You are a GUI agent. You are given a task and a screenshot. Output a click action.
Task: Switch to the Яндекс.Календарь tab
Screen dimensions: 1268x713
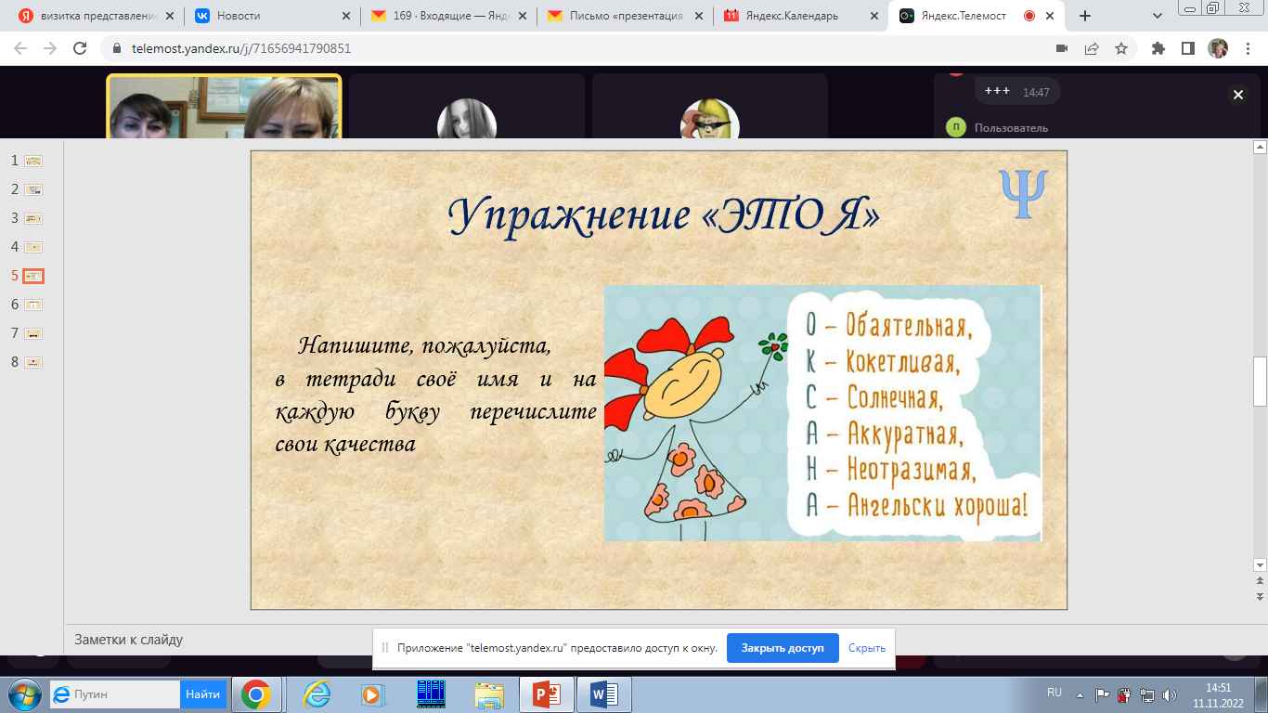pyautogui.click(x=800, y=16)
